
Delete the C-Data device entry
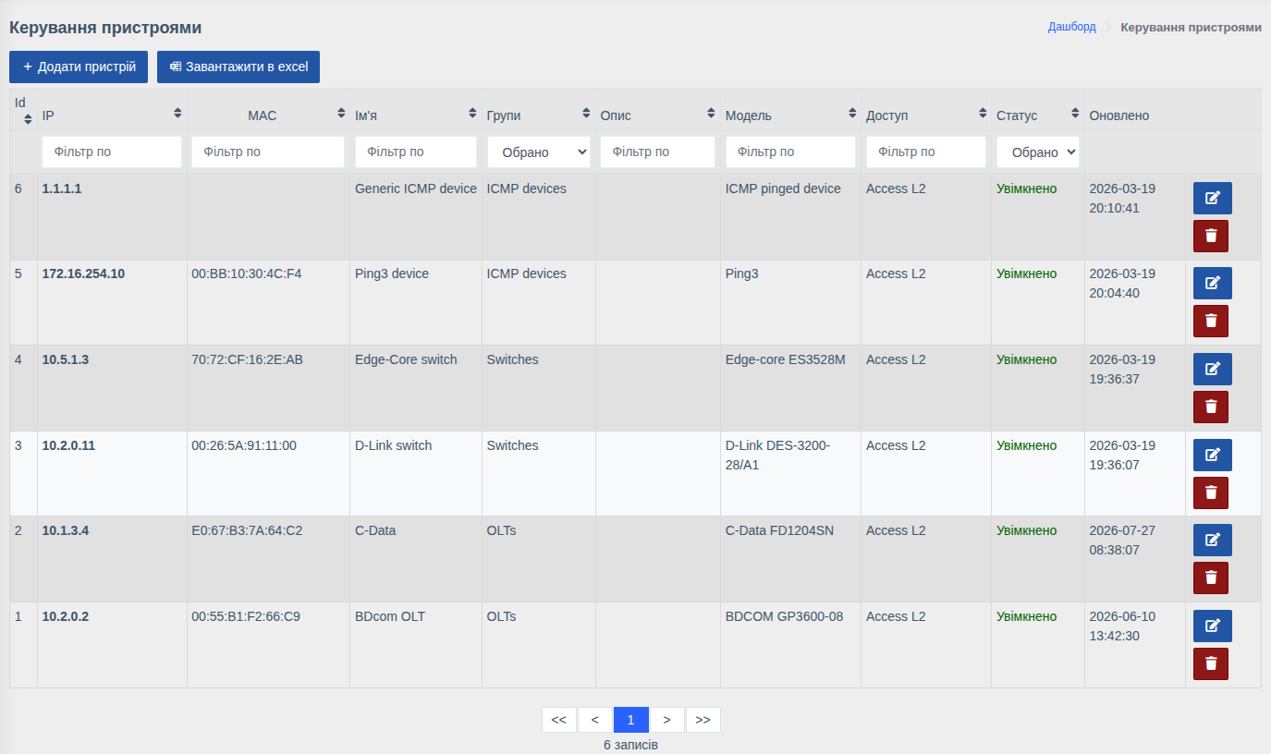pyautogui.click(x=1211, y=578)
